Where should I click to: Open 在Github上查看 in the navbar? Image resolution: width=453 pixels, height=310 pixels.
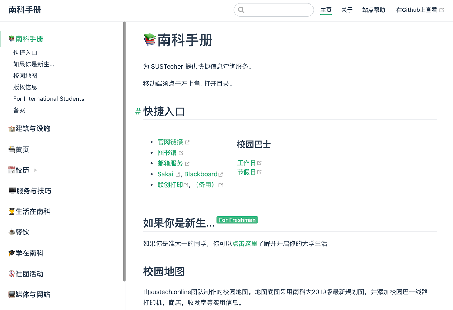(x=420, y=10)
